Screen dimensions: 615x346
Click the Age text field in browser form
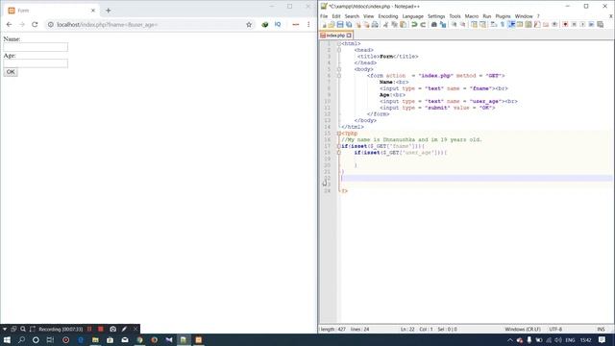coord(36,63)
